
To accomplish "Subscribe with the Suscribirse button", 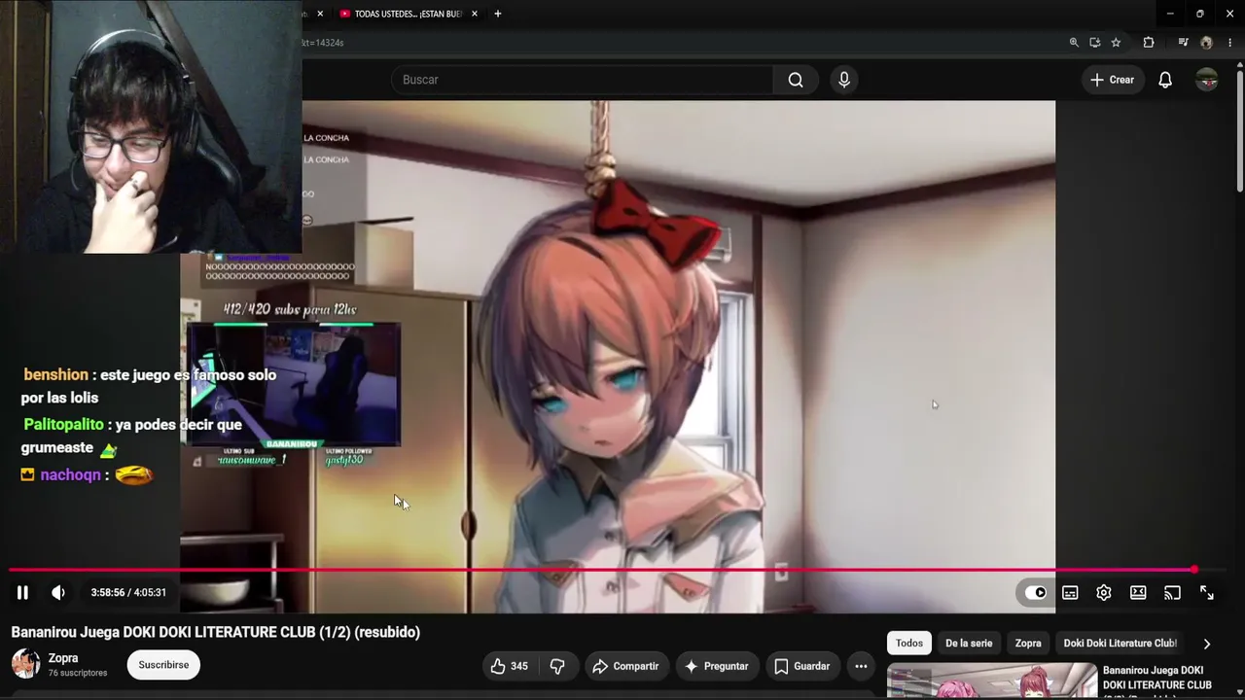I will click(163, 665).
